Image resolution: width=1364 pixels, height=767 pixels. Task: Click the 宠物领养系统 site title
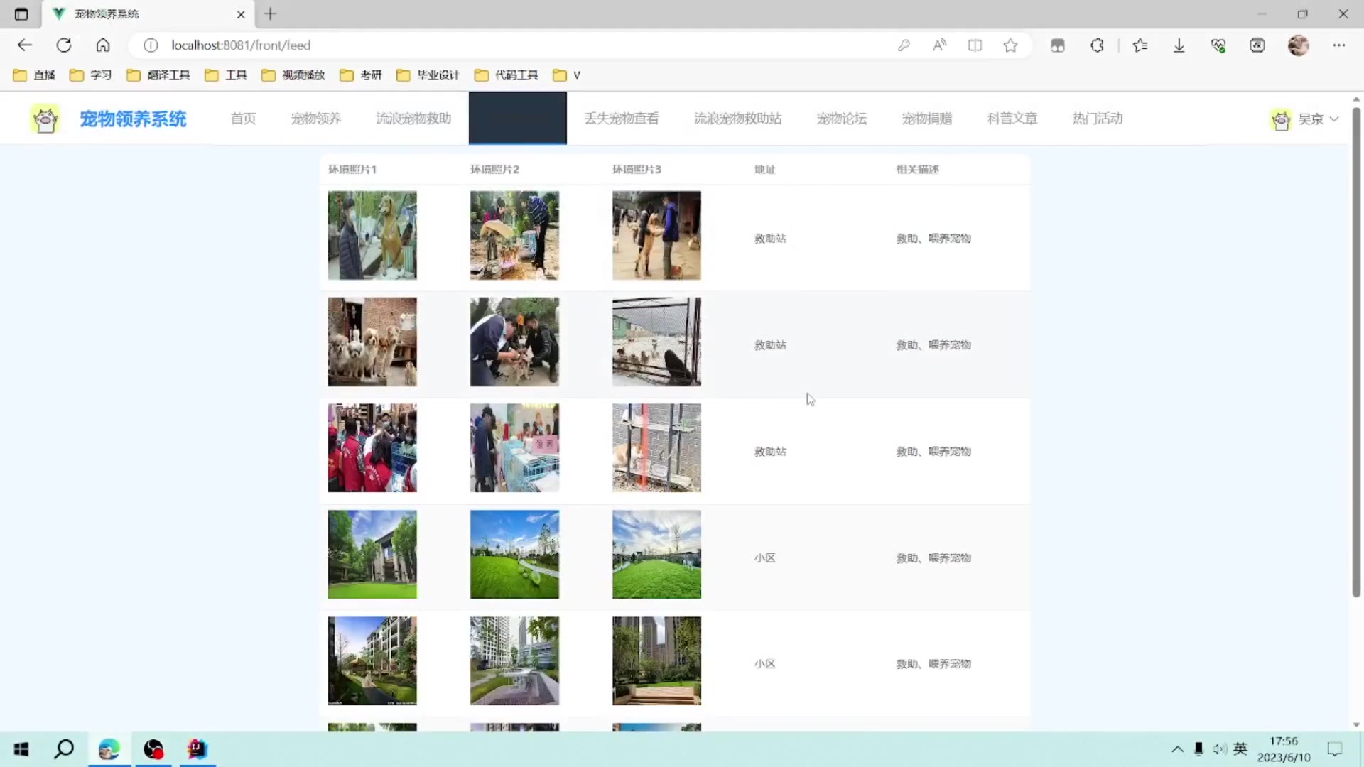(133, 119)
